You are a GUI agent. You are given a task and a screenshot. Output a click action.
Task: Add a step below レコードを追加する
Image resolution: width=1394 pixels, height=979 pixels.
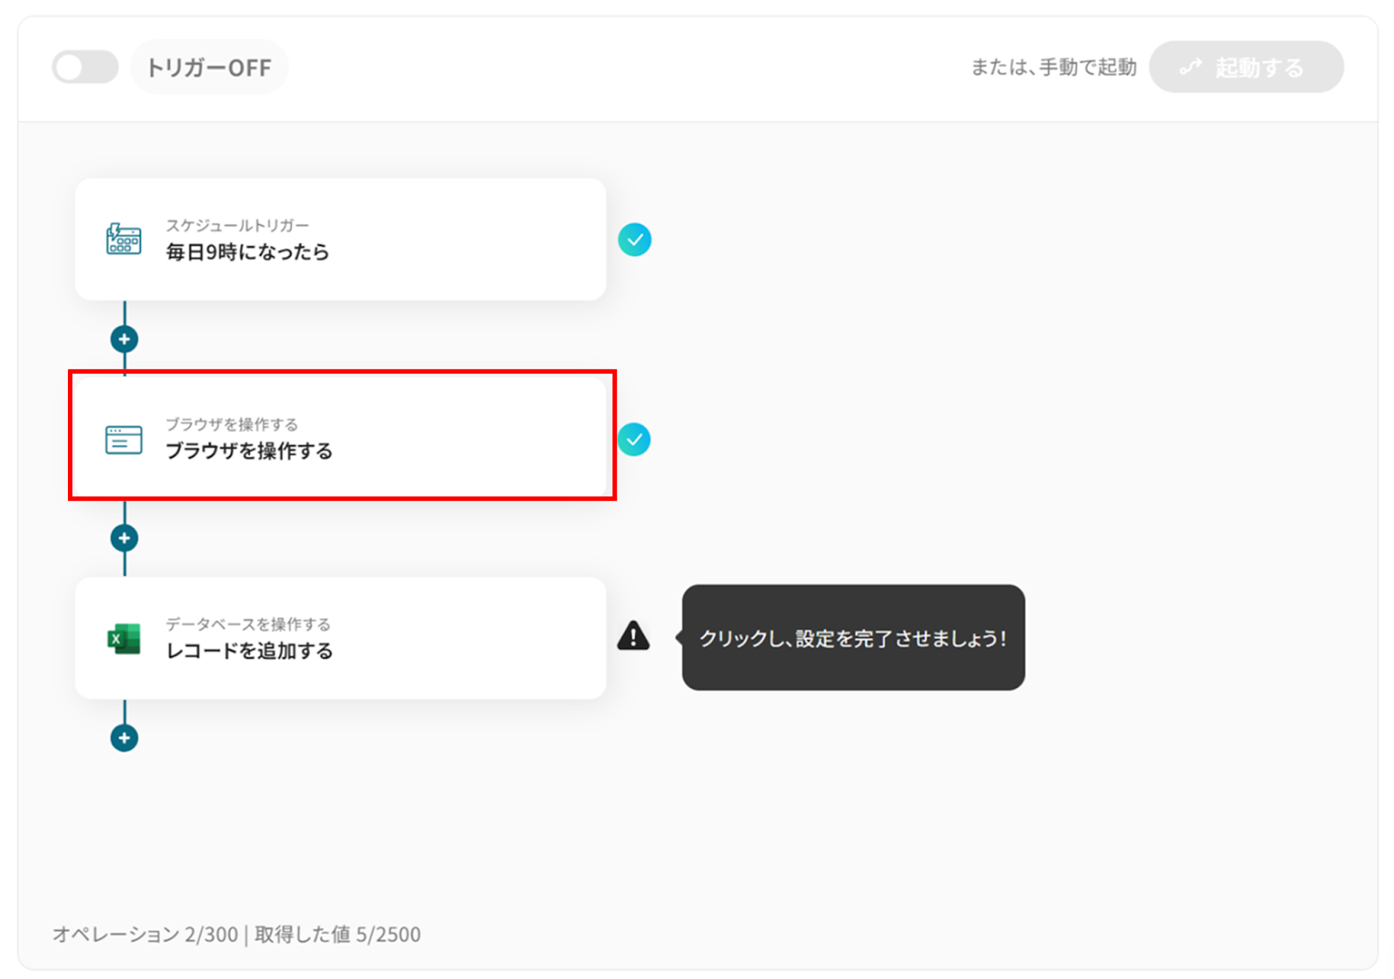pyautogui.click(x=125, y=738)
